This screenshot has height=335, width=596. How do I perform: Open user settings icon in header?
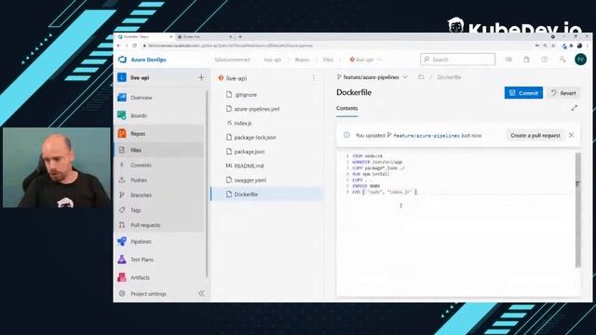562,60
